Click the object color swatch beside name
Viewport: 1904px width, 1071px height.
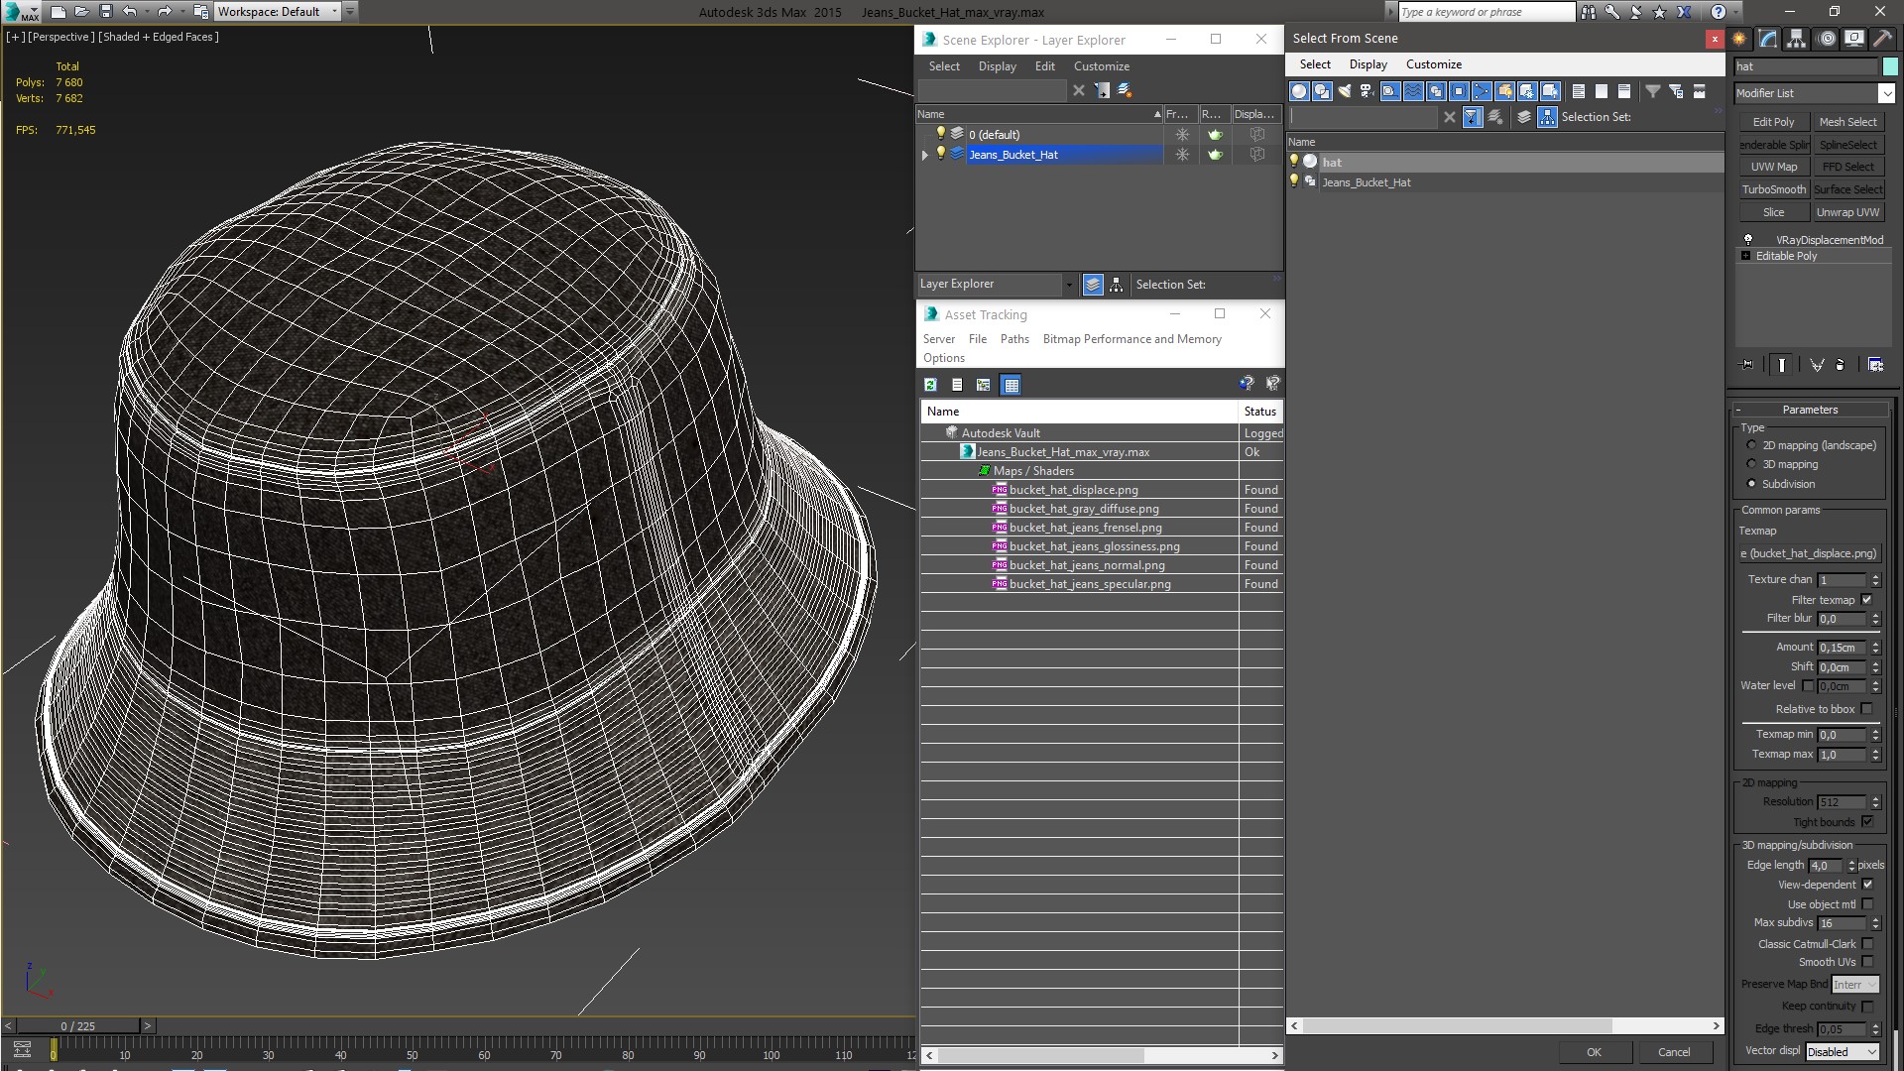point(1890,66)
